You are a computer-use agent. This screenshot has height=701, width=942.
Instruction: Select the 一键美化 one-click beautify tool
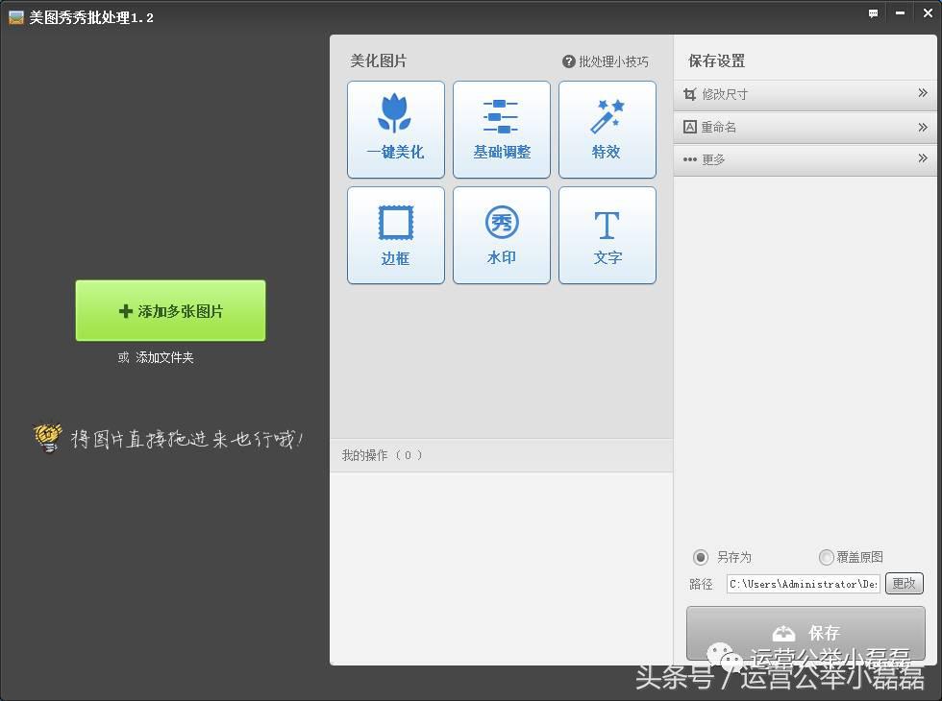[395, 130]
